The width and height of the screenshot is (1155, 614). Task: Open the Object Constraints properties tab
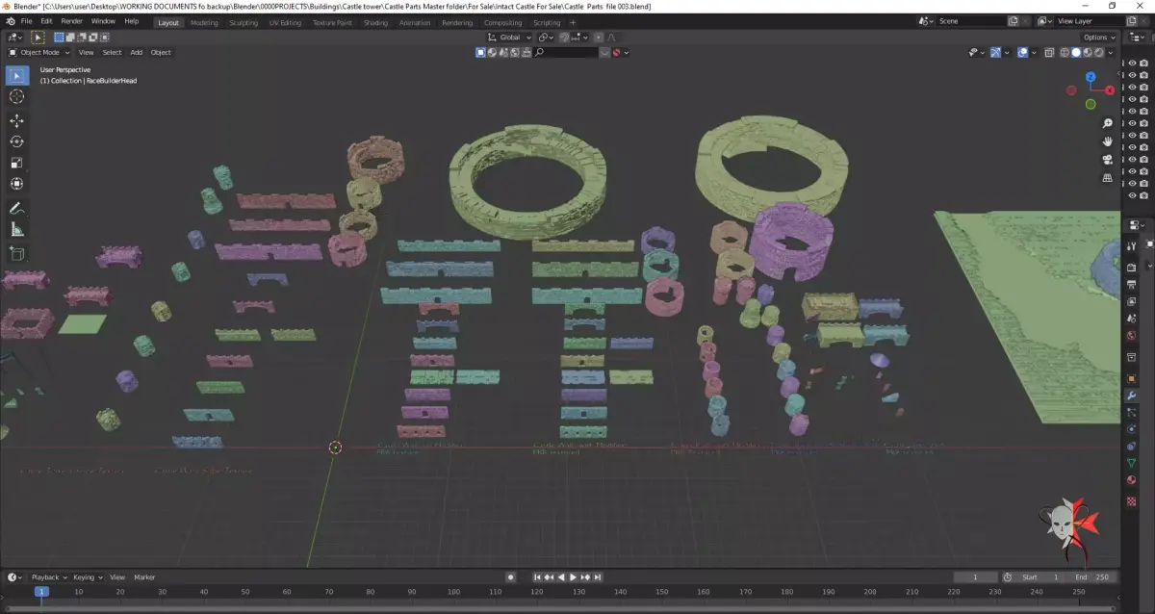click(x=1132, y=446)
